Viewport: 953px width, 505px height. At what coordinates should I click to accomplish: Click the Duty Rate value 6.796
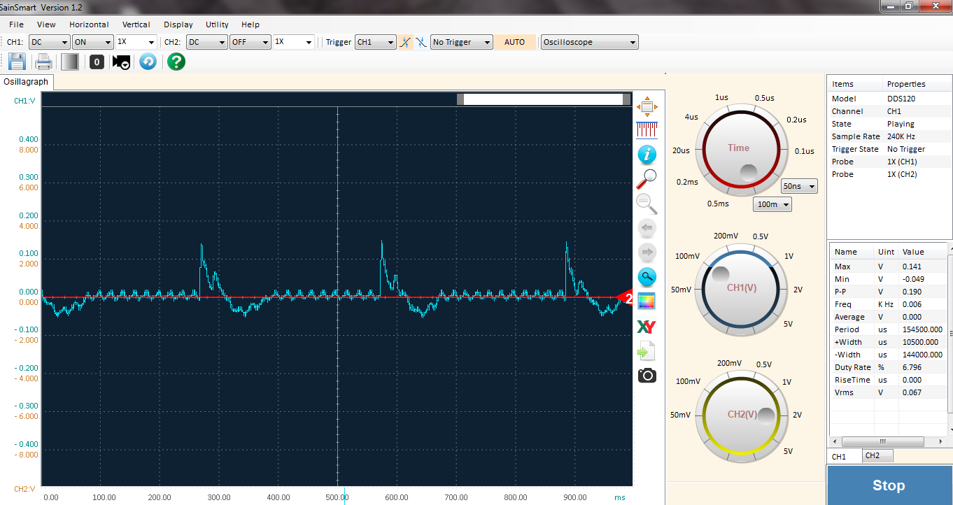[912, 367]
